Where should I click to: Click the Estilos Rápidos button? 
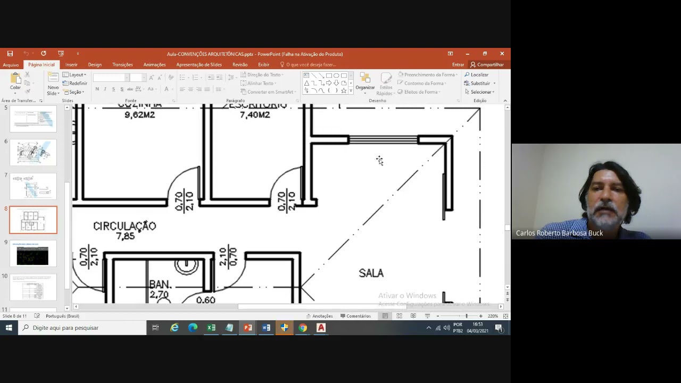(x=385, y=84)
